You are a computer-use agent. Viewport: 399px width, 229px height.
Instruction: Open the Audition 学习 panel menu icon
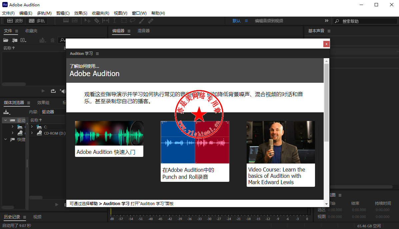(97, 54)
